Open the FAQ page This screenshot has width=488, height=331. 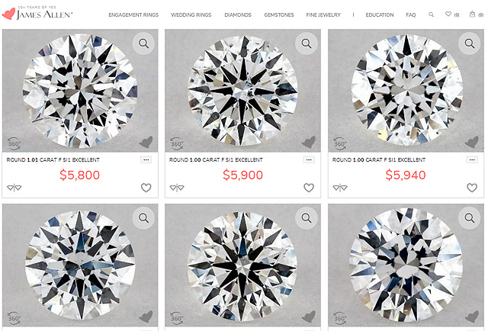(x=411, y=14)
